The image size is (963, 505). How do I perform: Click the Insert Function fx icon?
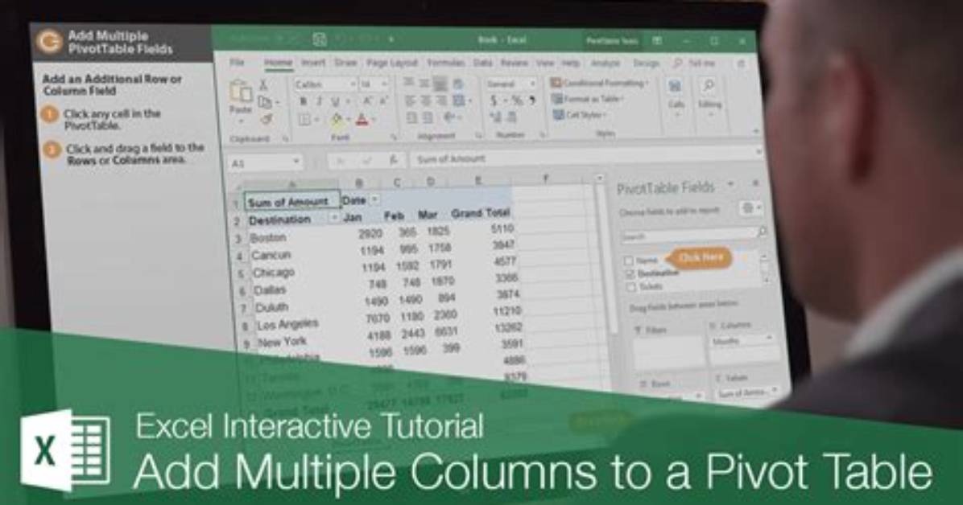(x=394, y=160)
